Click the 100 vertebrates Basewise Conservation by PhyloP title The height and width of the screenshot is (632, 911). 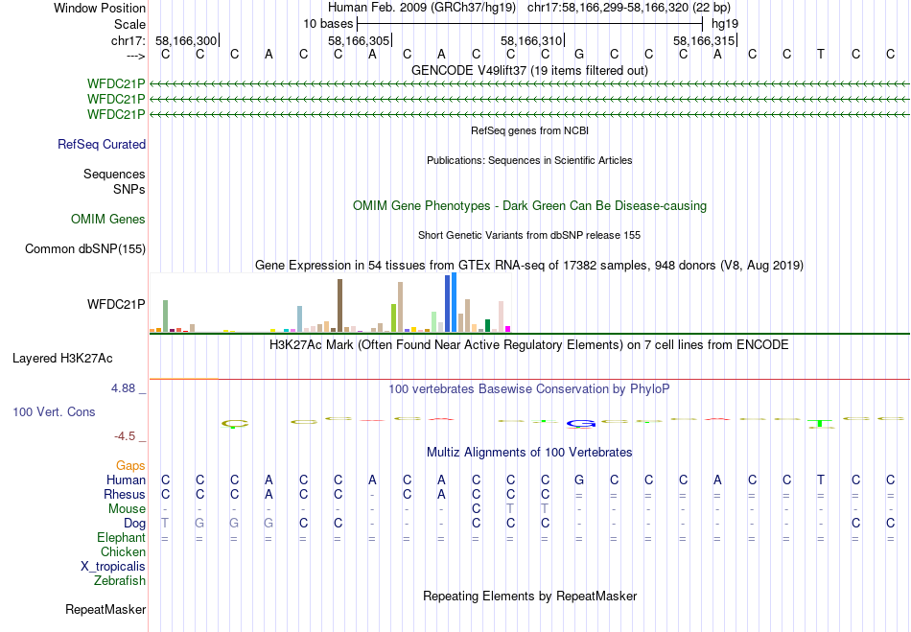[529, 389]
